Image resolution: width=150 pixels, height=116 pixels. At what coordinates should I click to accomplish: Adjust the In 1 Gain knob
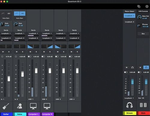2,24
